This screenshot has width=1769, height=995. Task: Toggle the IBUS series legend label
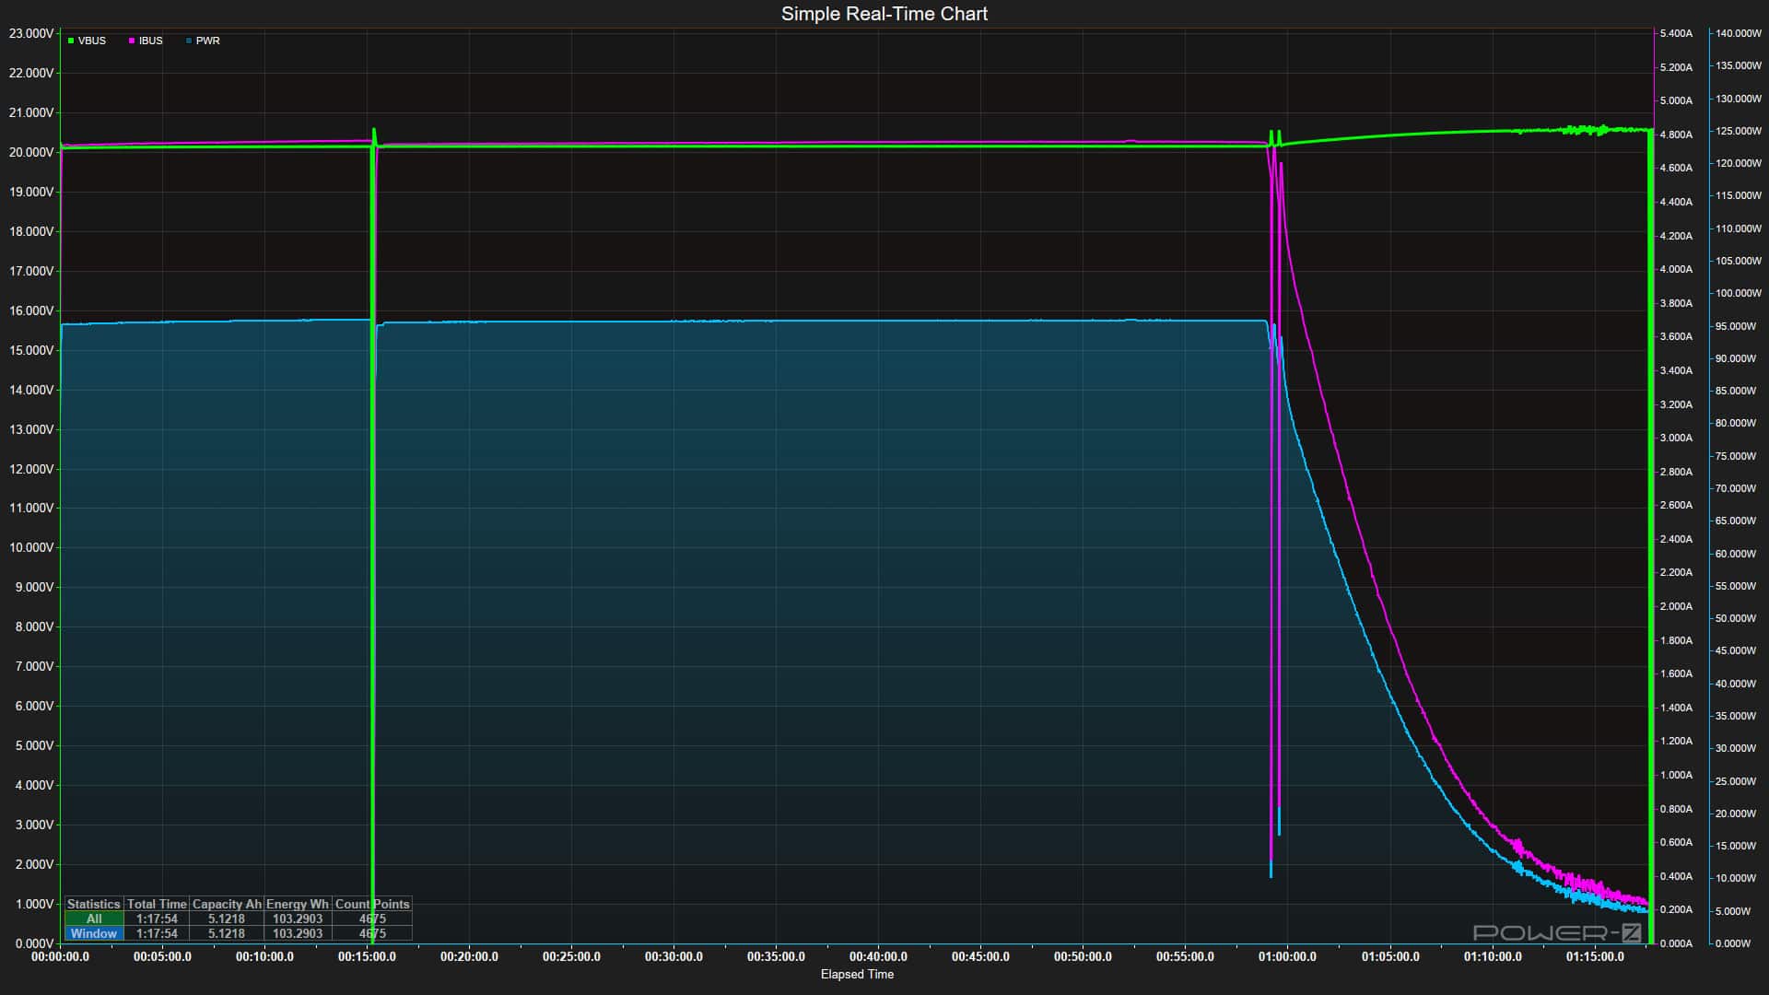(151, 41)
